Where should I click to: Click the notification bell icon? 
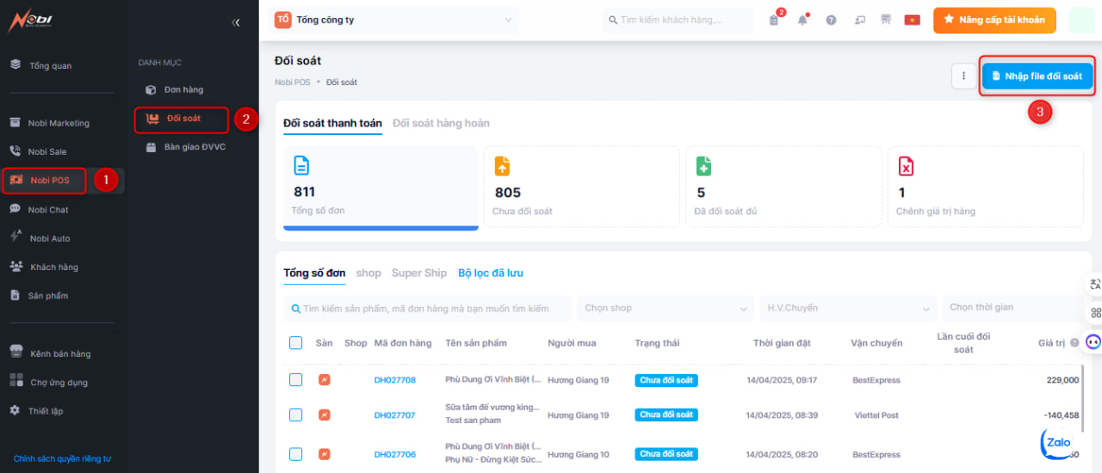click(x=802, y=20)
